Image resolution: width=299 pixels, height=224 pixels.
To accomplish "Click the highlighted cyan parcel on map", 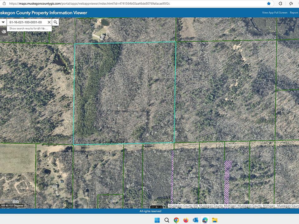I will [125, 93].
